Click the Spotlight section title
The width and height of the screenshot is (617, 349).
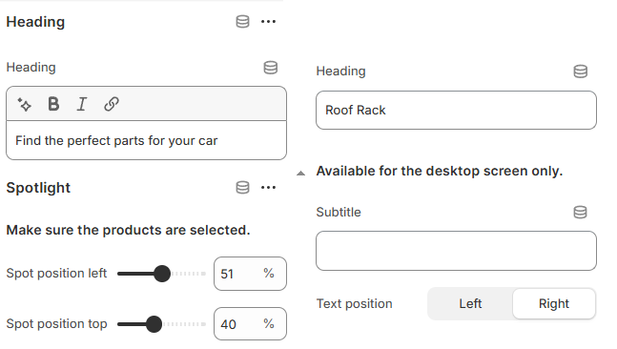(38, 188)
